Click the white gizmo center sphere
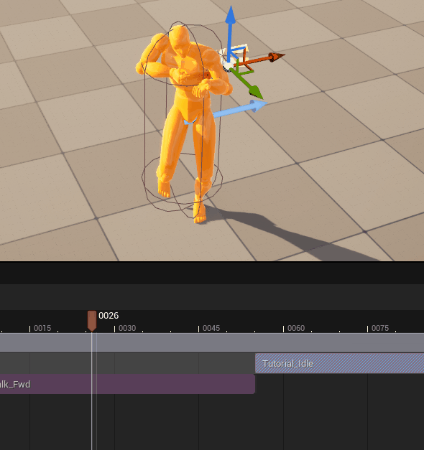 tap(228, 66)
